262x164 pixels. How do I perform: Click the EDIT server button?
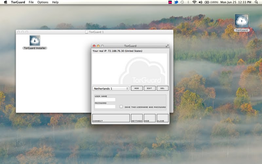150,88
